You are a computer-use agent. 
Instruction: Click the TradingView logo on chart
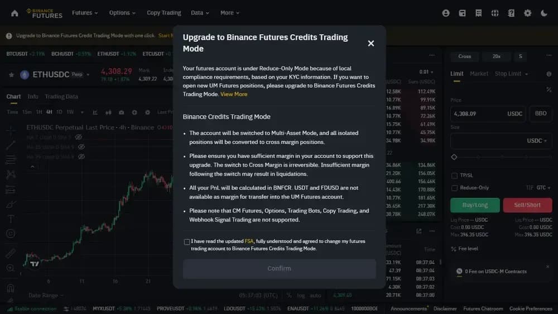click(x=35, y=264)
